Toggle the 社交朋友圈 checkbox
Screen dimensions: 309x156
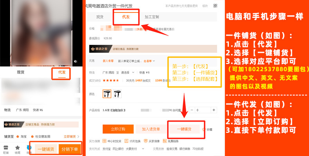click(x=32, y=136)
